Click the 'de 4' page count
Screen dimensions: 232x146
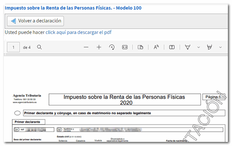click(x=27, y=47)
